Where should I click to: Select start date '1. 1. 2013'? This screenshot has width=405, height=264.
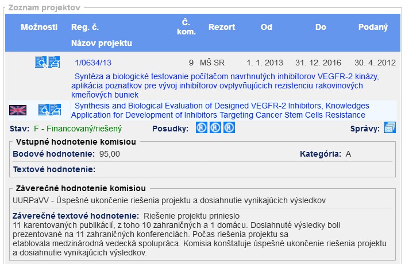(265, 63)
